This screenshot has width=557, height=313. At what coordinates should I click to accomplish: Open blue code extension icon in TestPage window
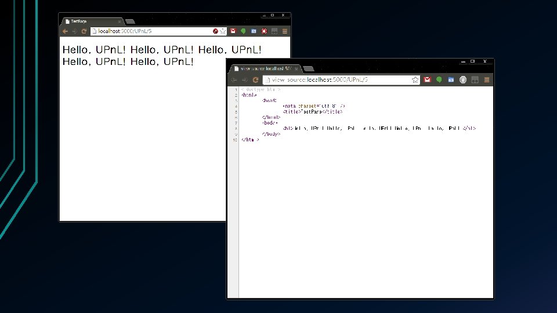pos(254,31)
